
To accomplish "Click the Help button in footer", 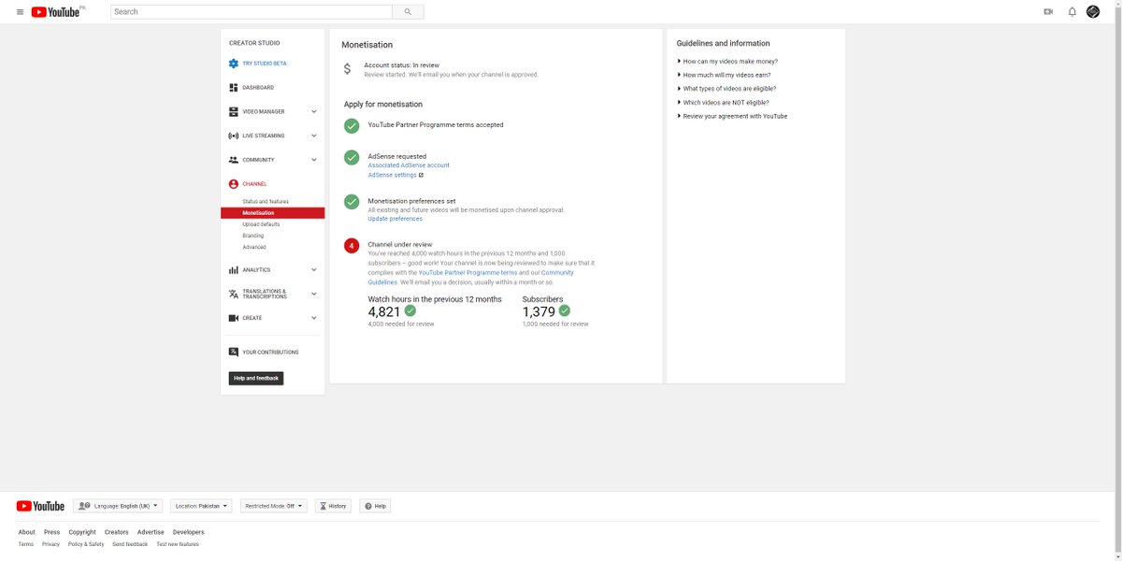I will tap(375, 506).
